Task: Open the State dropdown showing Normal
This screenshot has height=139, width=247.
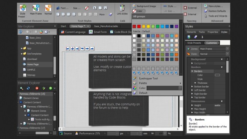Action: point(214,54)
